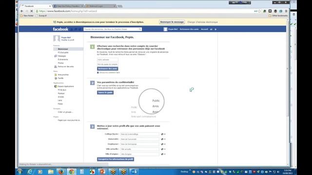This screenshot has height=175, width=312.
Task: Open privacy dropdown next to Ville d'origine
Action: click(x=163, y=154)
